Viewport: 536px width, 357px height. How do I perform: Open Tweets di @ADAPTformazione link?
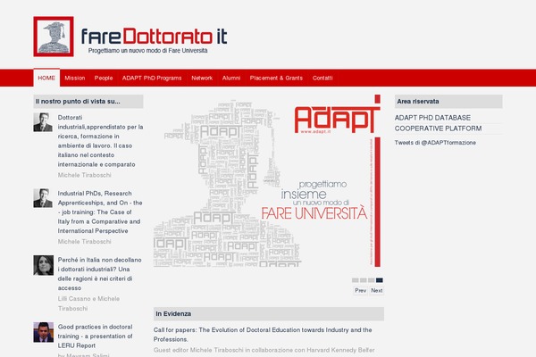point(435,143)
